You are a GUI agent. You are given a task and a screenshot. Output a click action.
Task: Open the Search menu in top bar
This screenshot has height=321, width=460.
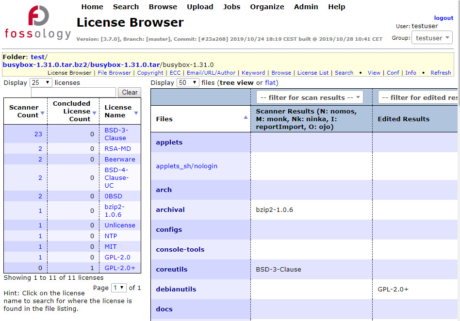click(126, 7)
